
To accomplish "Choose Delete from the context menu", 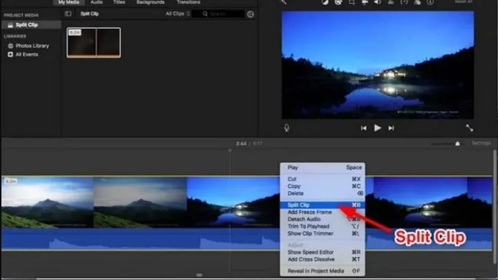I will (x=322, y=193).
